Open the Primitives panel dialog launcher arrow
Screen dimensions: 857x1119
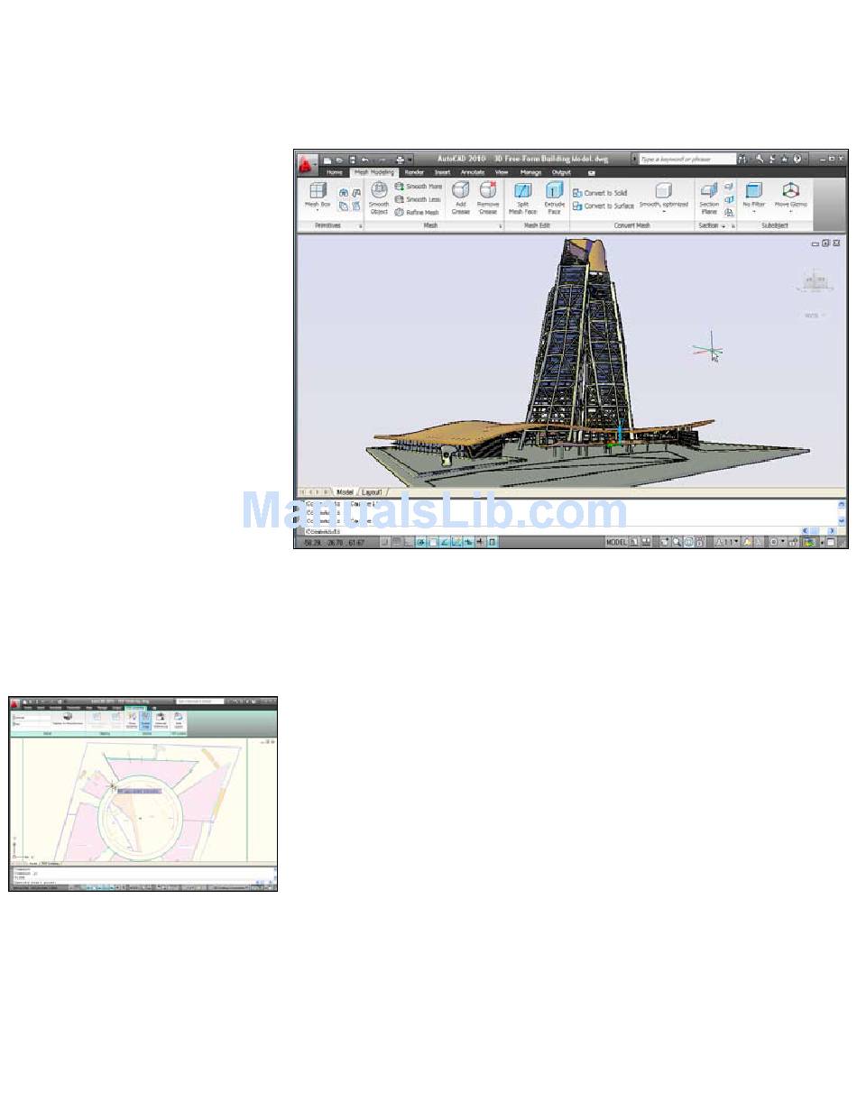[360, 226]
